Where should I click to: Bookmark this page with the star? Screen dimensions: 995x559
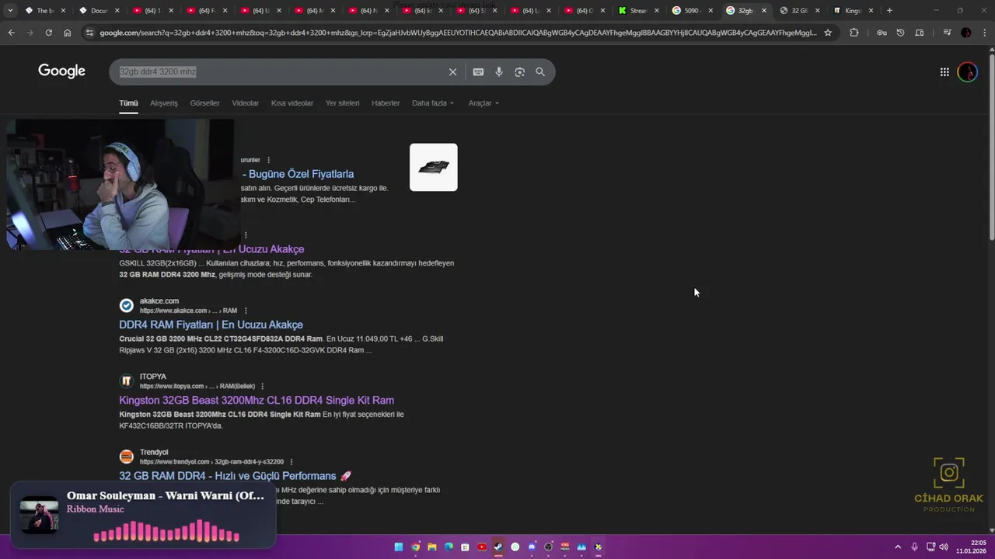click(828, 33)
